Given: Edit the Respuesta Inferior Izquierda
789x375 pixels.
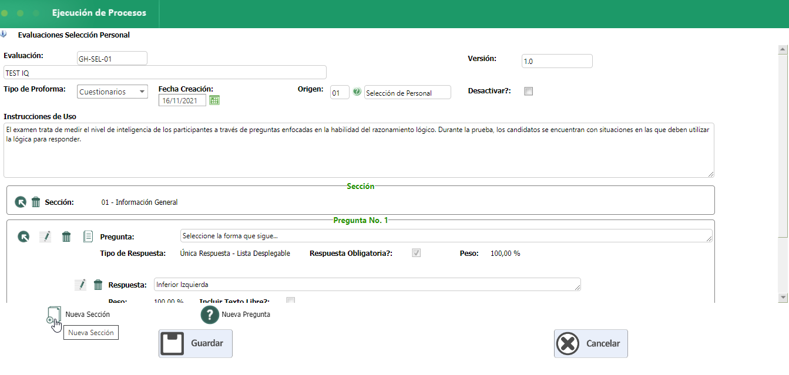Looking at the screenshot, I should [x=80, y=285].
